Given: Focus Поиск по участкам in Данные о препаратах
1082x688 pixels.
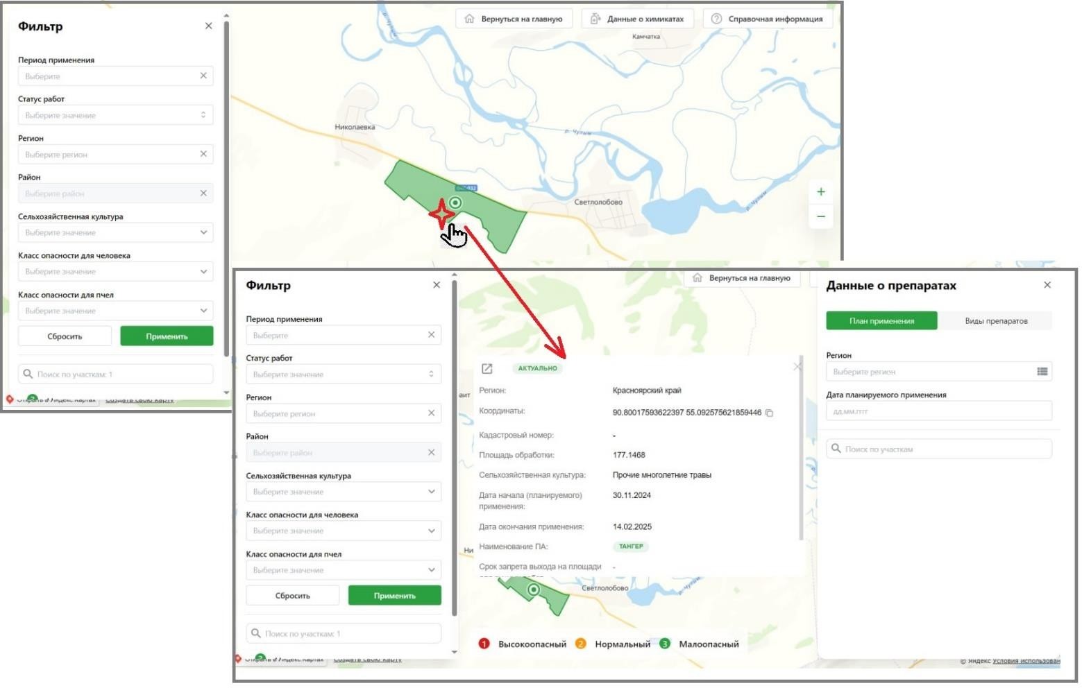Looking at the screenshot, I should click(x=938, y=449).
